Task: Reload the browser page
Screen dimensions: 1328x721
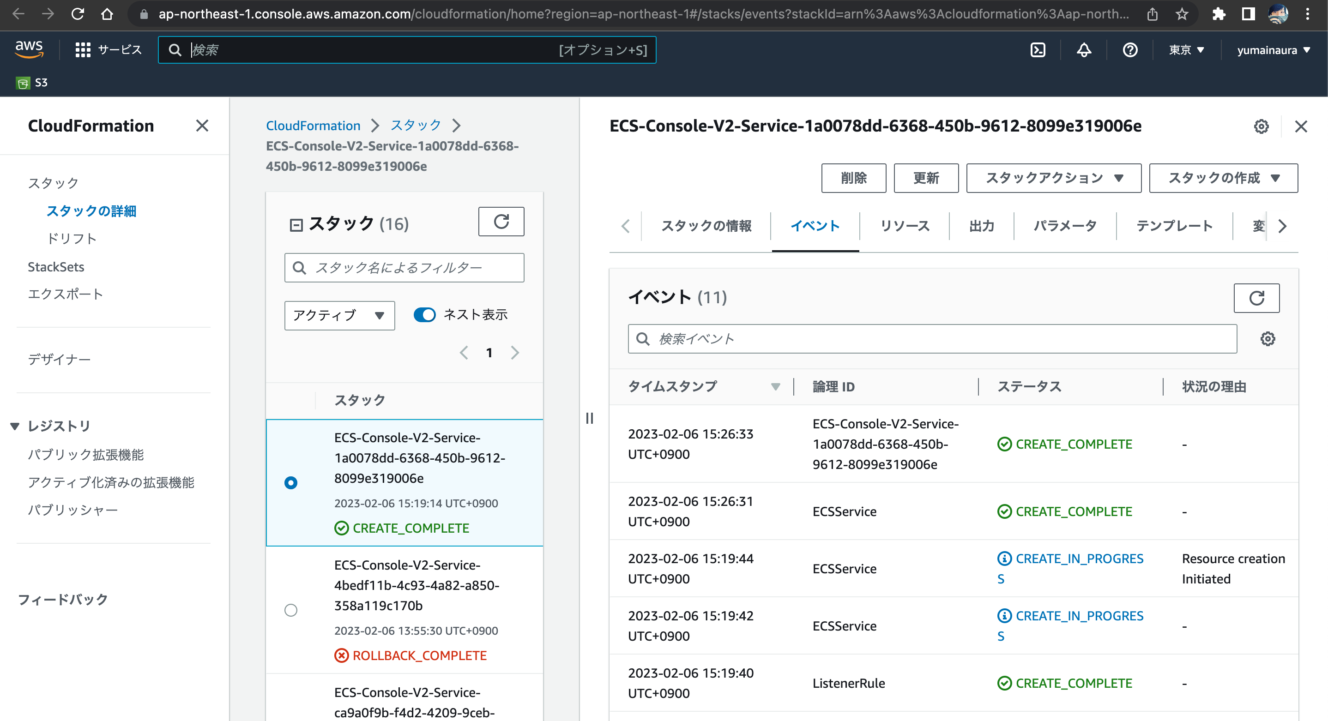Action: click(x=77, y=14)
